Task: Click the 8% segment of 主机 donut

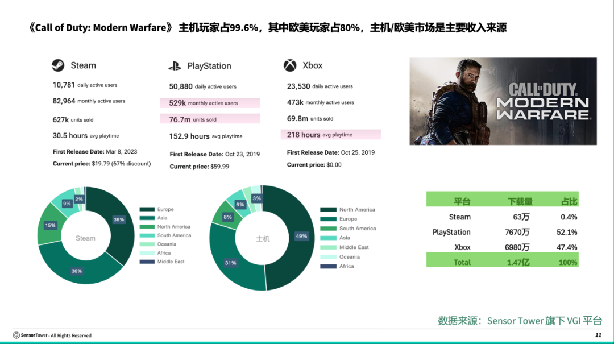Action: click(x=226, y=217)
